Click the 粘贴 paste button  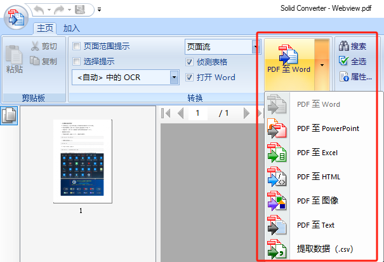[15, 59]
